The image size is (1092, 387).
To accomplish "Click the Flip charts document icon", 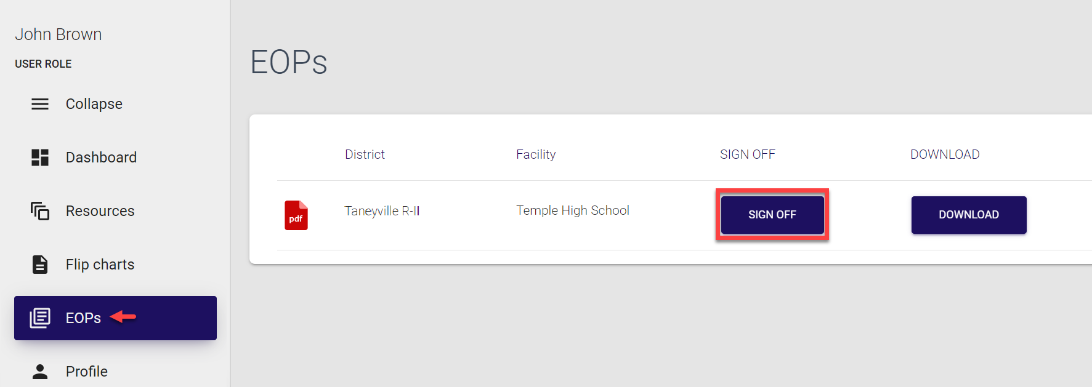I will [x=40, y=265].
